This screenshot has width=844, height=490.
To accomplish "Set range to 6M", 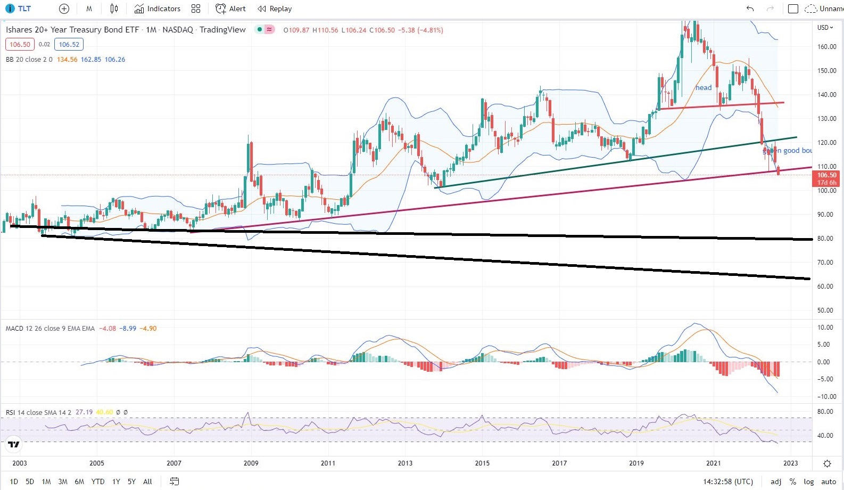I will coord(79,481).
